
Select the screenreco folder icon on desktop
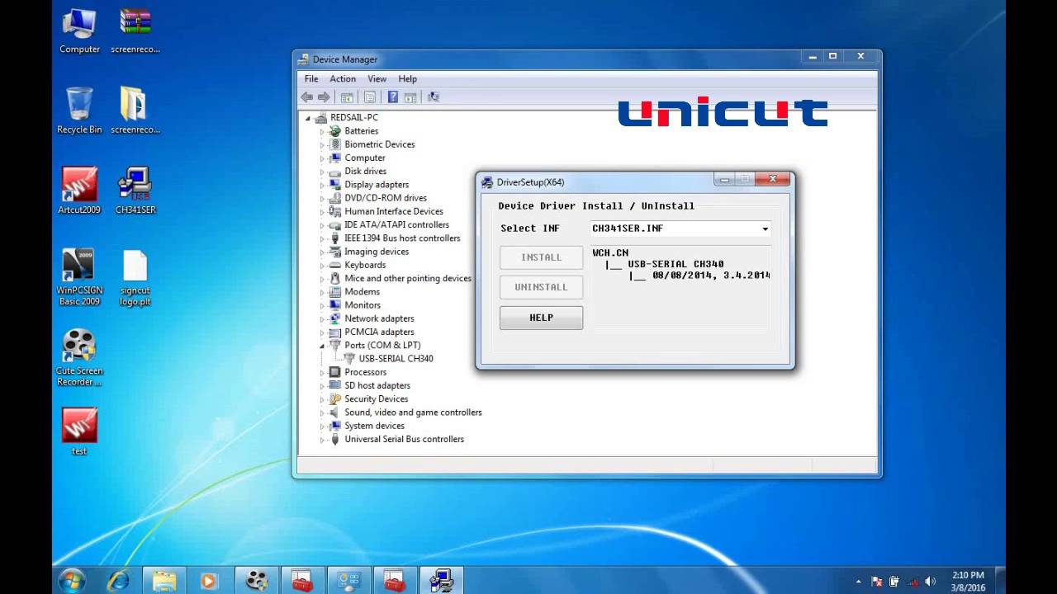click(135, 111)
